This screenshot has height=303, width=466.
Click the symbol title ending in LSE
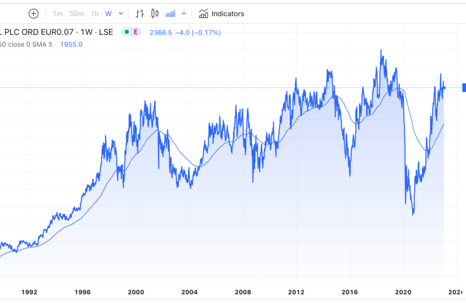pos(57,32)
